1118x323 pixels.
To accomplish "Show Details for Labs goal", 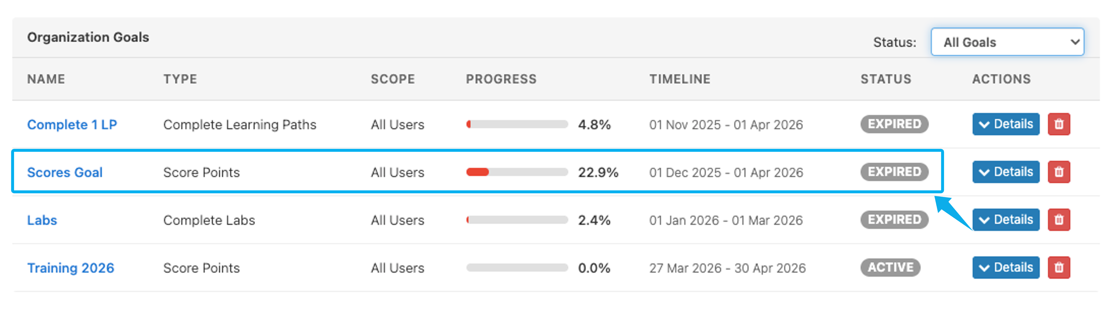I will pyautogui.click(x=1006, y=220).
